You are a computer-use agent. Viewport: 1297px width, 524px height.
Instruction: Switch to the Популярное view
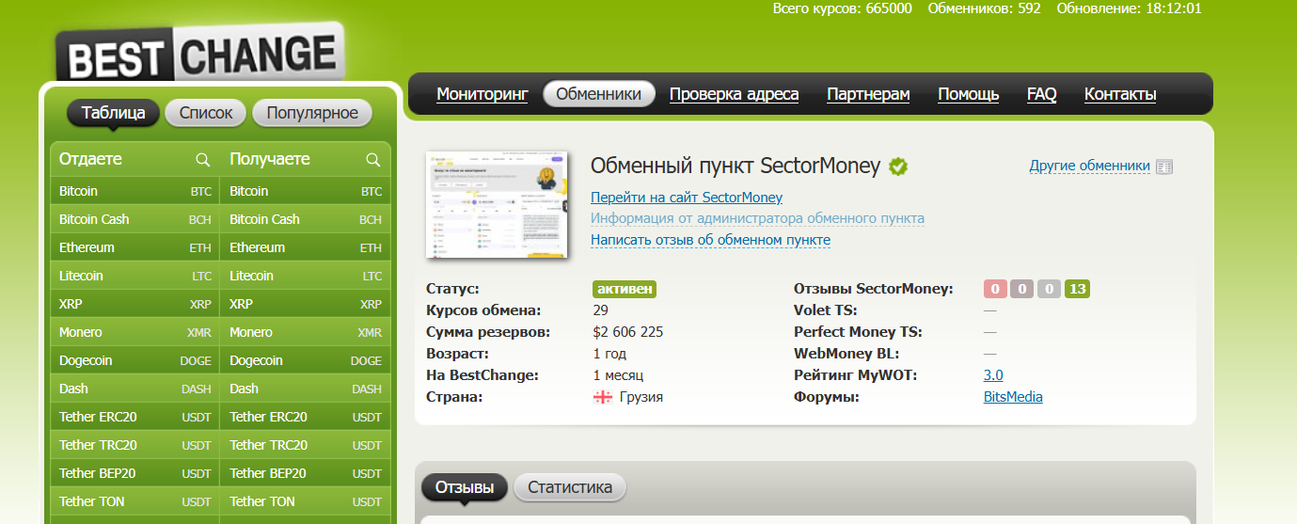point(312,113)
